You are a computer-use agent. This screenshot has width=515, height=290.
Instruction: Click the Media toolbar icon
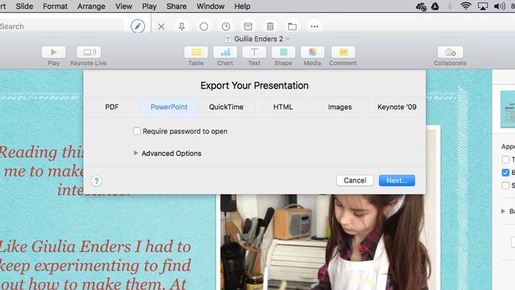(312, 52)
